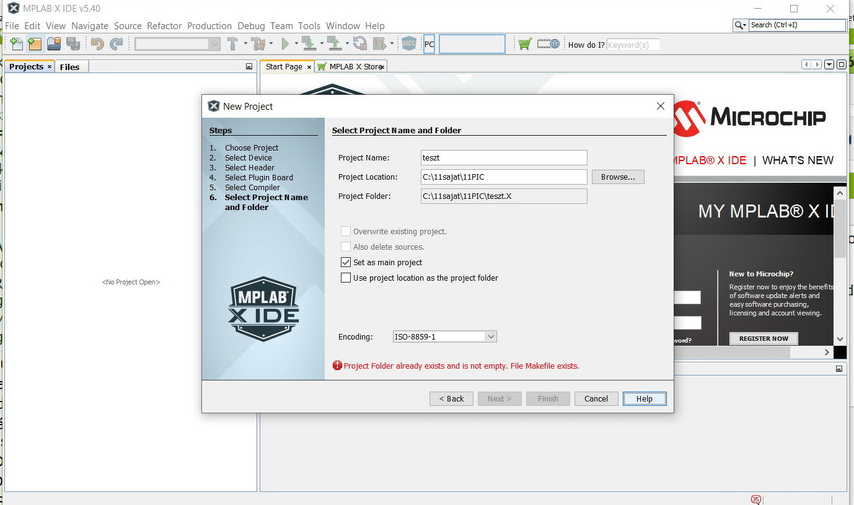Switch to the Files tab

69,67
